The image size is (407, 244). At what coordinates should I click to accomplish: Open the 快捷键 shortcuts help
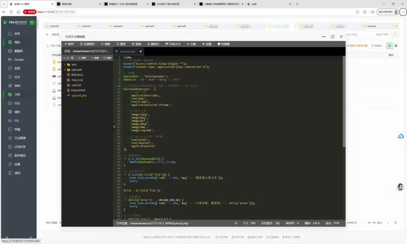223,44
